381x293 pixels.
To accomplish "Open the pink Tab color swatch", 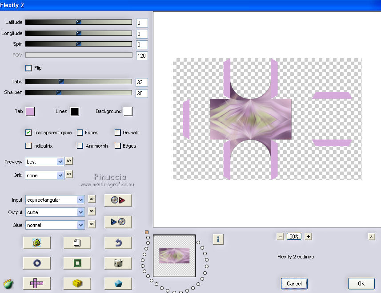I will [30, 111].
